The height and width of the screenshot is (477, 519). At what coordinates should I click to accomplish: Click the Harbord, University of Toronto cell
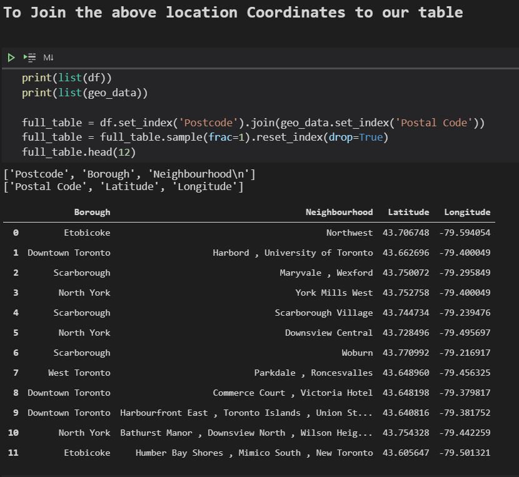[x=293, y=253]
